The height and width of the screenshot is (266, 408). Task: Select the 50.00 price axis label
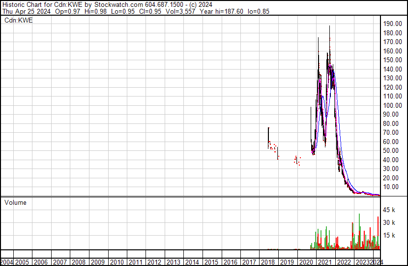click(x=393, y=150)
